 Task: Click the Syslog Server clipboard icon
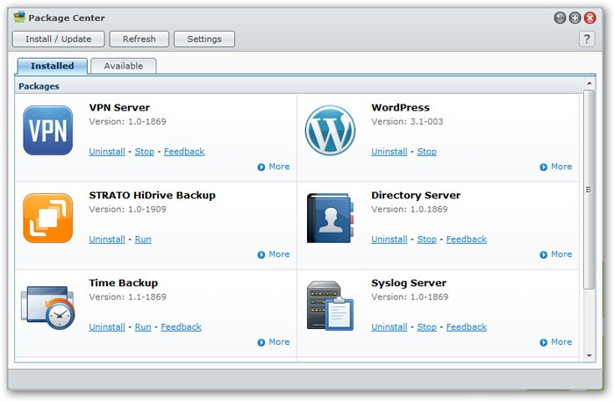[330, 305]
